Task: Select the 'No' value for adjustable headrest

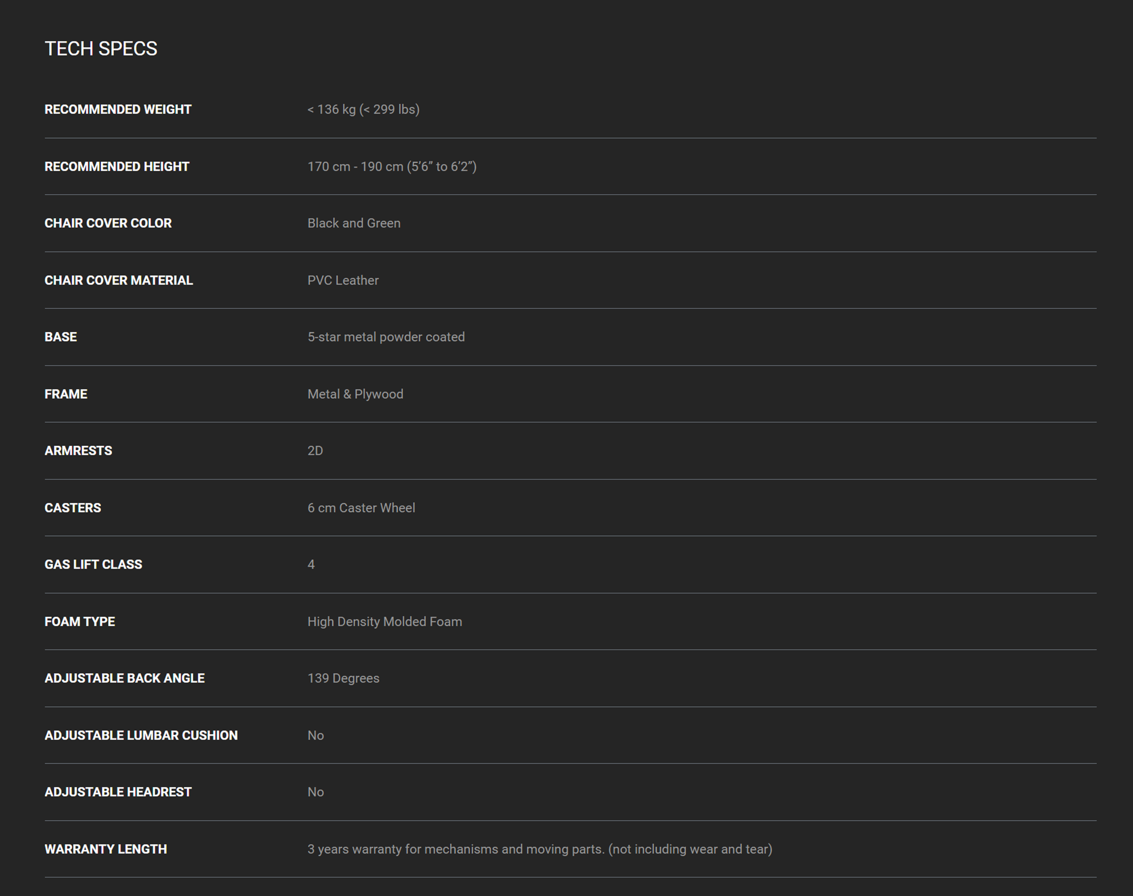Action: click(x=315, y=792)
